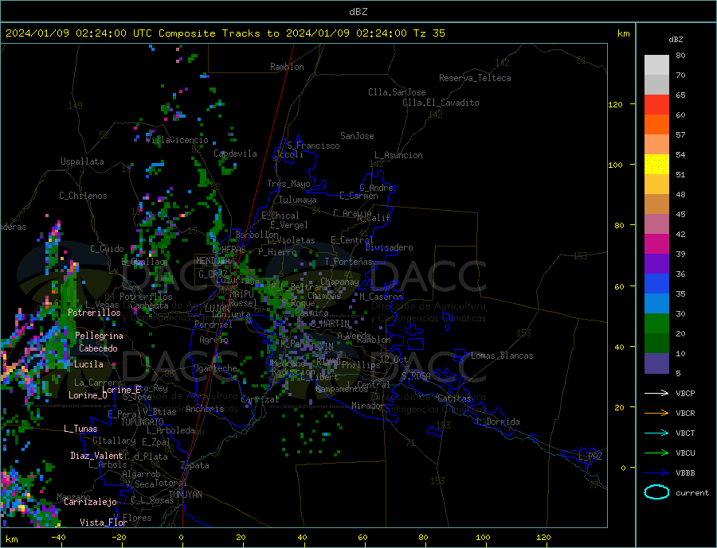Viewport: 717px width, 548px height.
Task: Click the cyan 'current' ellipse symbol
Action: (x=656, y=492)
